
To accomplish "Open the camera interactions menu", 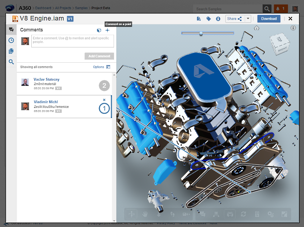I will tap(186, 214).
